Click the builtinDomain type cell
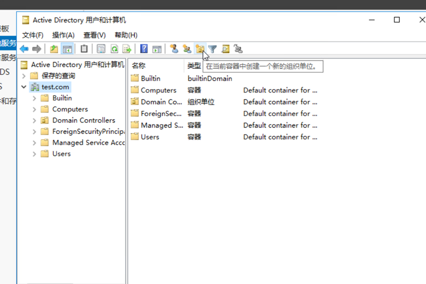This screenshot has height=284, width=426. 210,78
